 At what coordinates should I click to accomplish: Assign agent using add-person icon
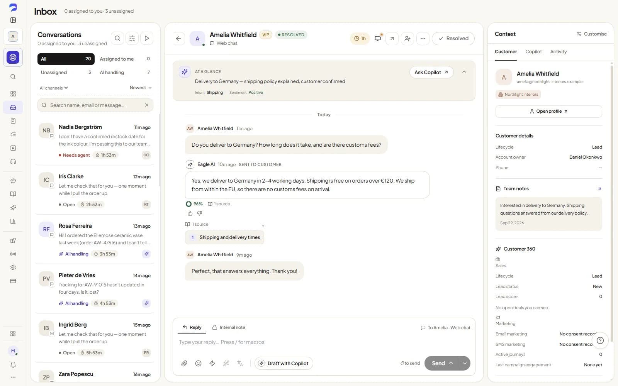[407, 39]
